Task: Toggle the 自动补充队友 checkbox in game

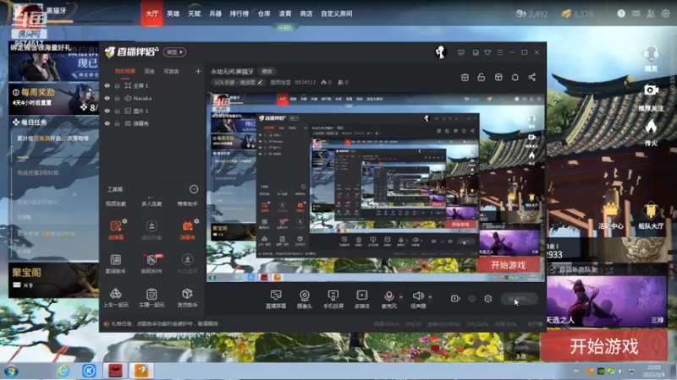Action: (553, 269)
